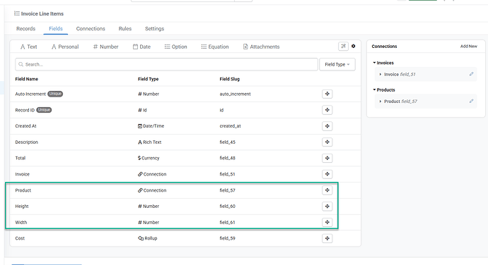The height and width of the screenshot is (265, 488).
Task: Click the Field Slug column header
Action: [230, 79]
